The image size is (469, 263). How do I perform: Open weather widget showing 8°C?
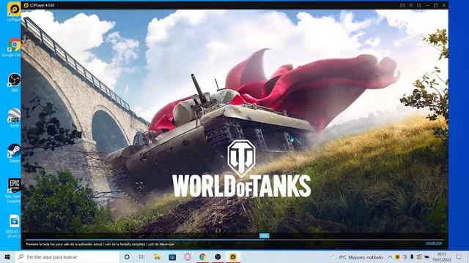[x=357, y=256]
